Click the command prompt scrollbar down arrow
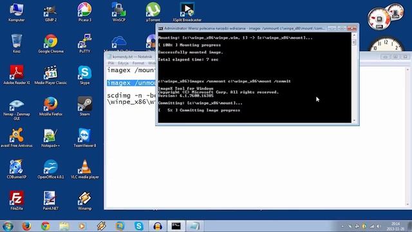This screenshot has height=232, width=412. tap(354, 121)
